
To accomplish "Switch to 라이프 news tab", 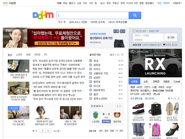I will pos(37,55).
